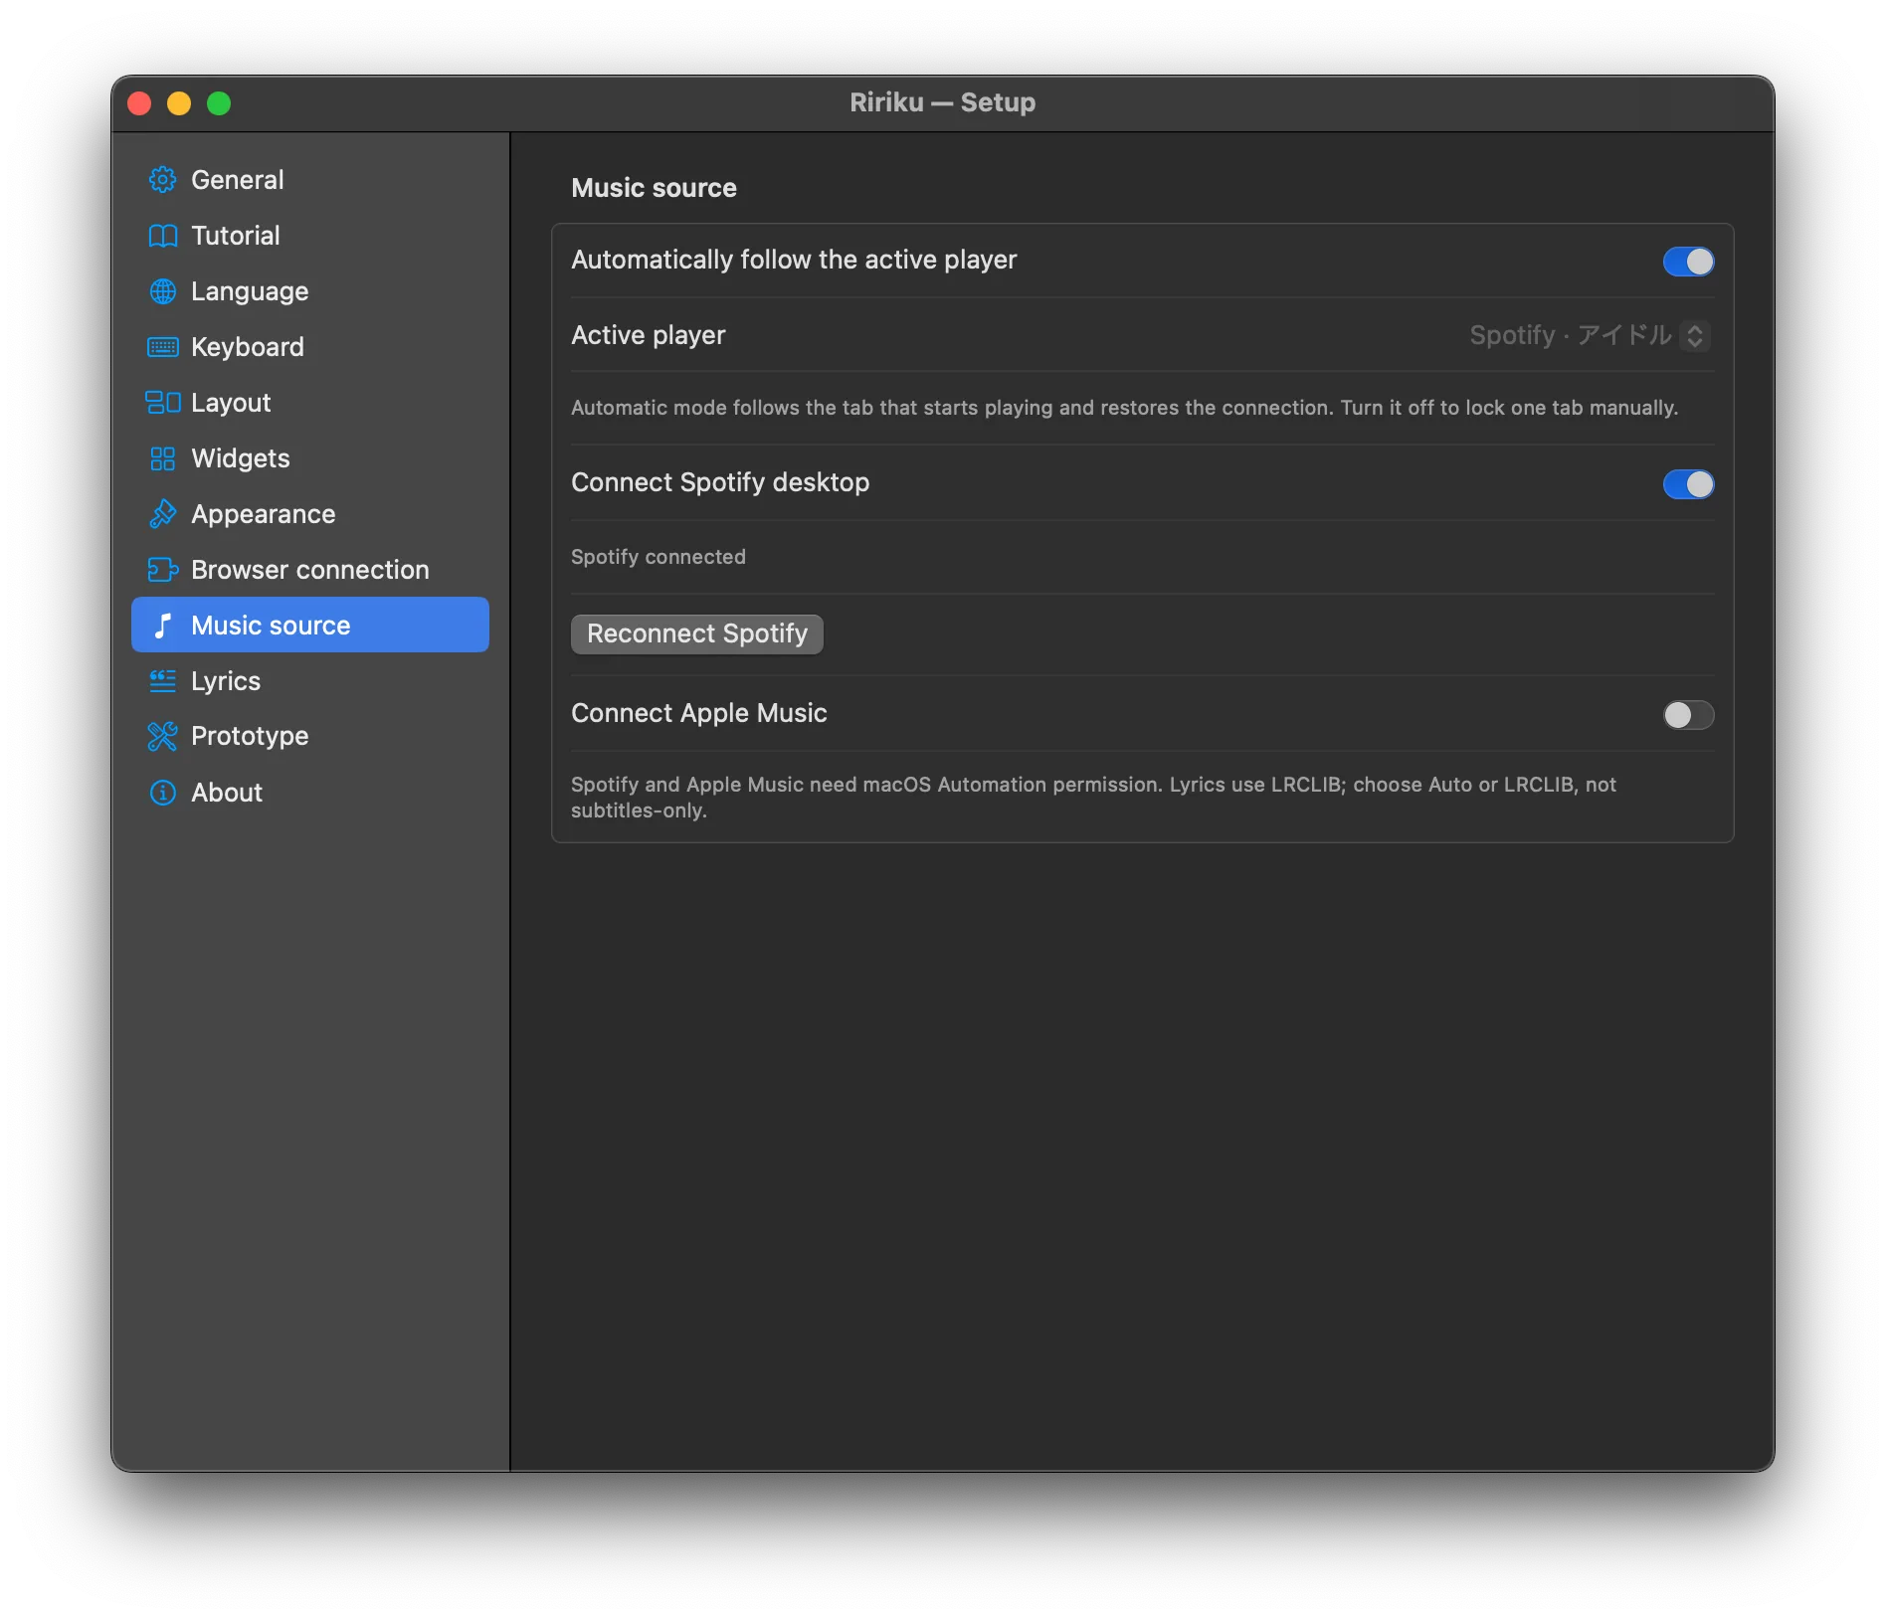Open the Lyrics settings
Screen dimensions: 1886x1619
tap(310, 681)
